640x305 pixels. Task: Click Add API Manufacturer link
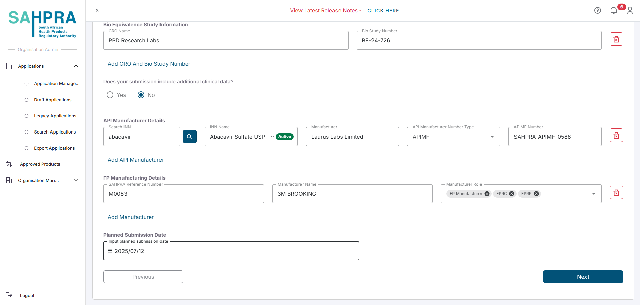[x=136, y=160]
